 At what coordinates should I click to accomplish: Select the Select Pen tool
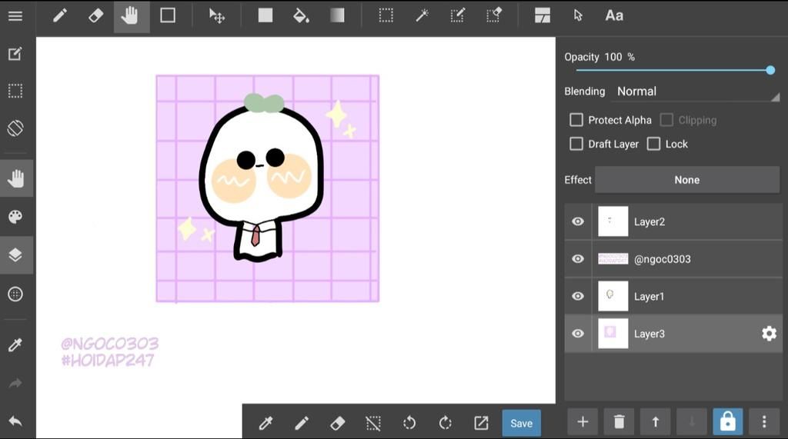[457, 15]
